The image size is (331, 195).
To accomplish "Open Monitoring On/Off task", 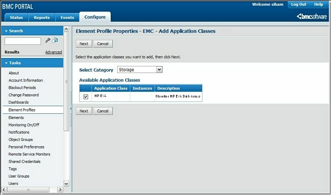I will coord(24,125).
